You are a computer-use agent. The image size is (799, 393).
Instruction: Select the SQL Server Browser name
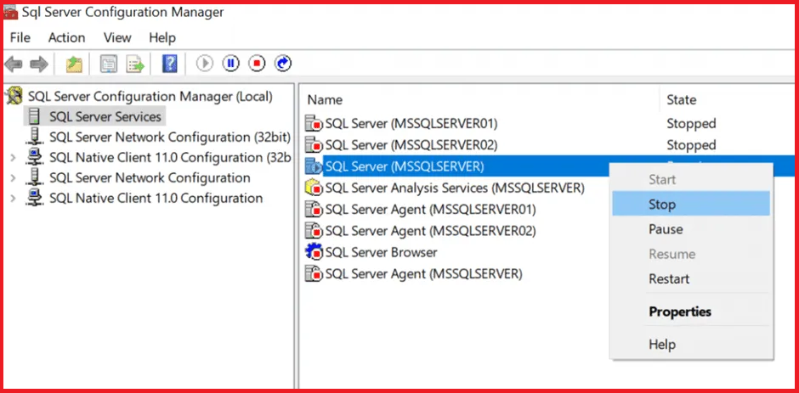[381, 252]
